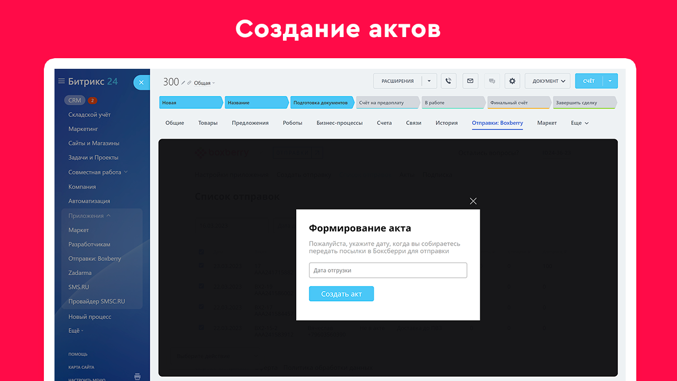Click the print icon in sidebar bottom

pyautogui.click(x=138, y=377)
